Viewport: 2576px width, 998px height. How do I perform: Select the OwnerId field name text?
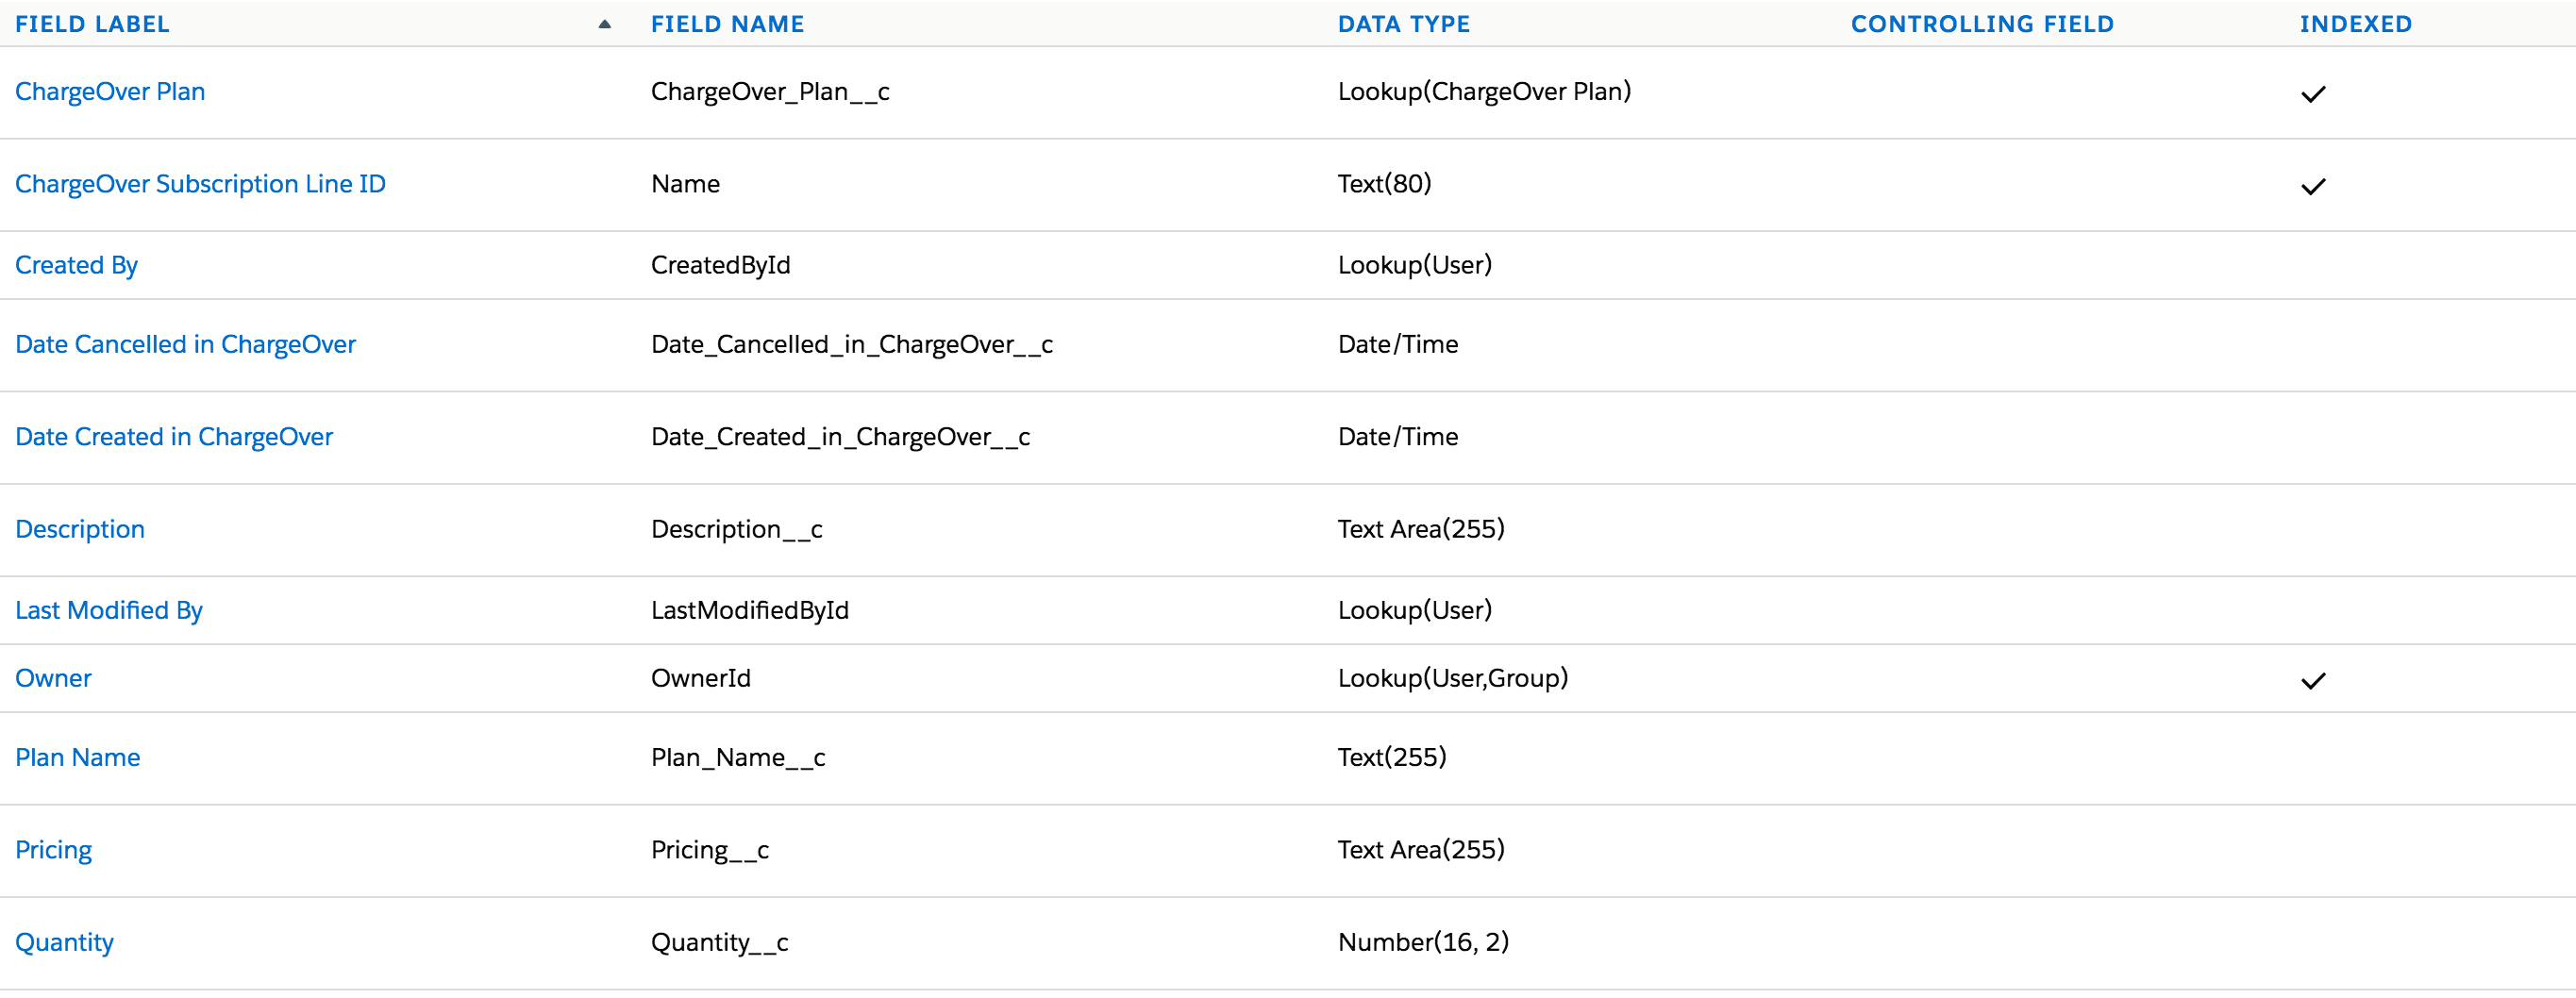point(700,678)
